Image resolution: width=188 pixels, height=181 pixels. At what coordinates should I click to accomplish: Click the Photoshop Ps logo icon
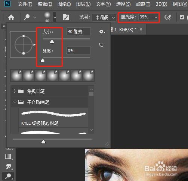point(7,4)
